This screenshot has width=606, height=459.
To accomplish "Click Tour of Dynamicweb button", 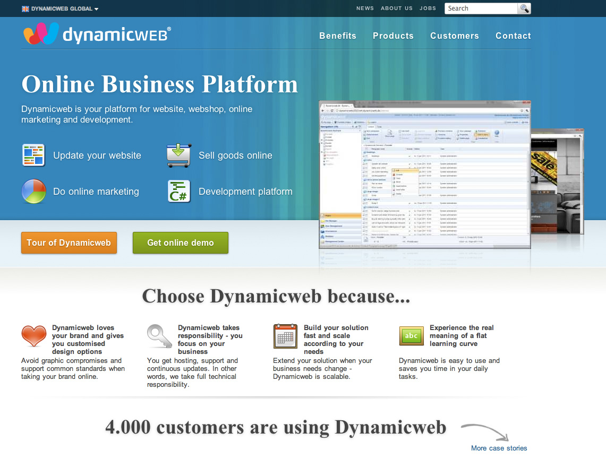I will click(69, 243).
